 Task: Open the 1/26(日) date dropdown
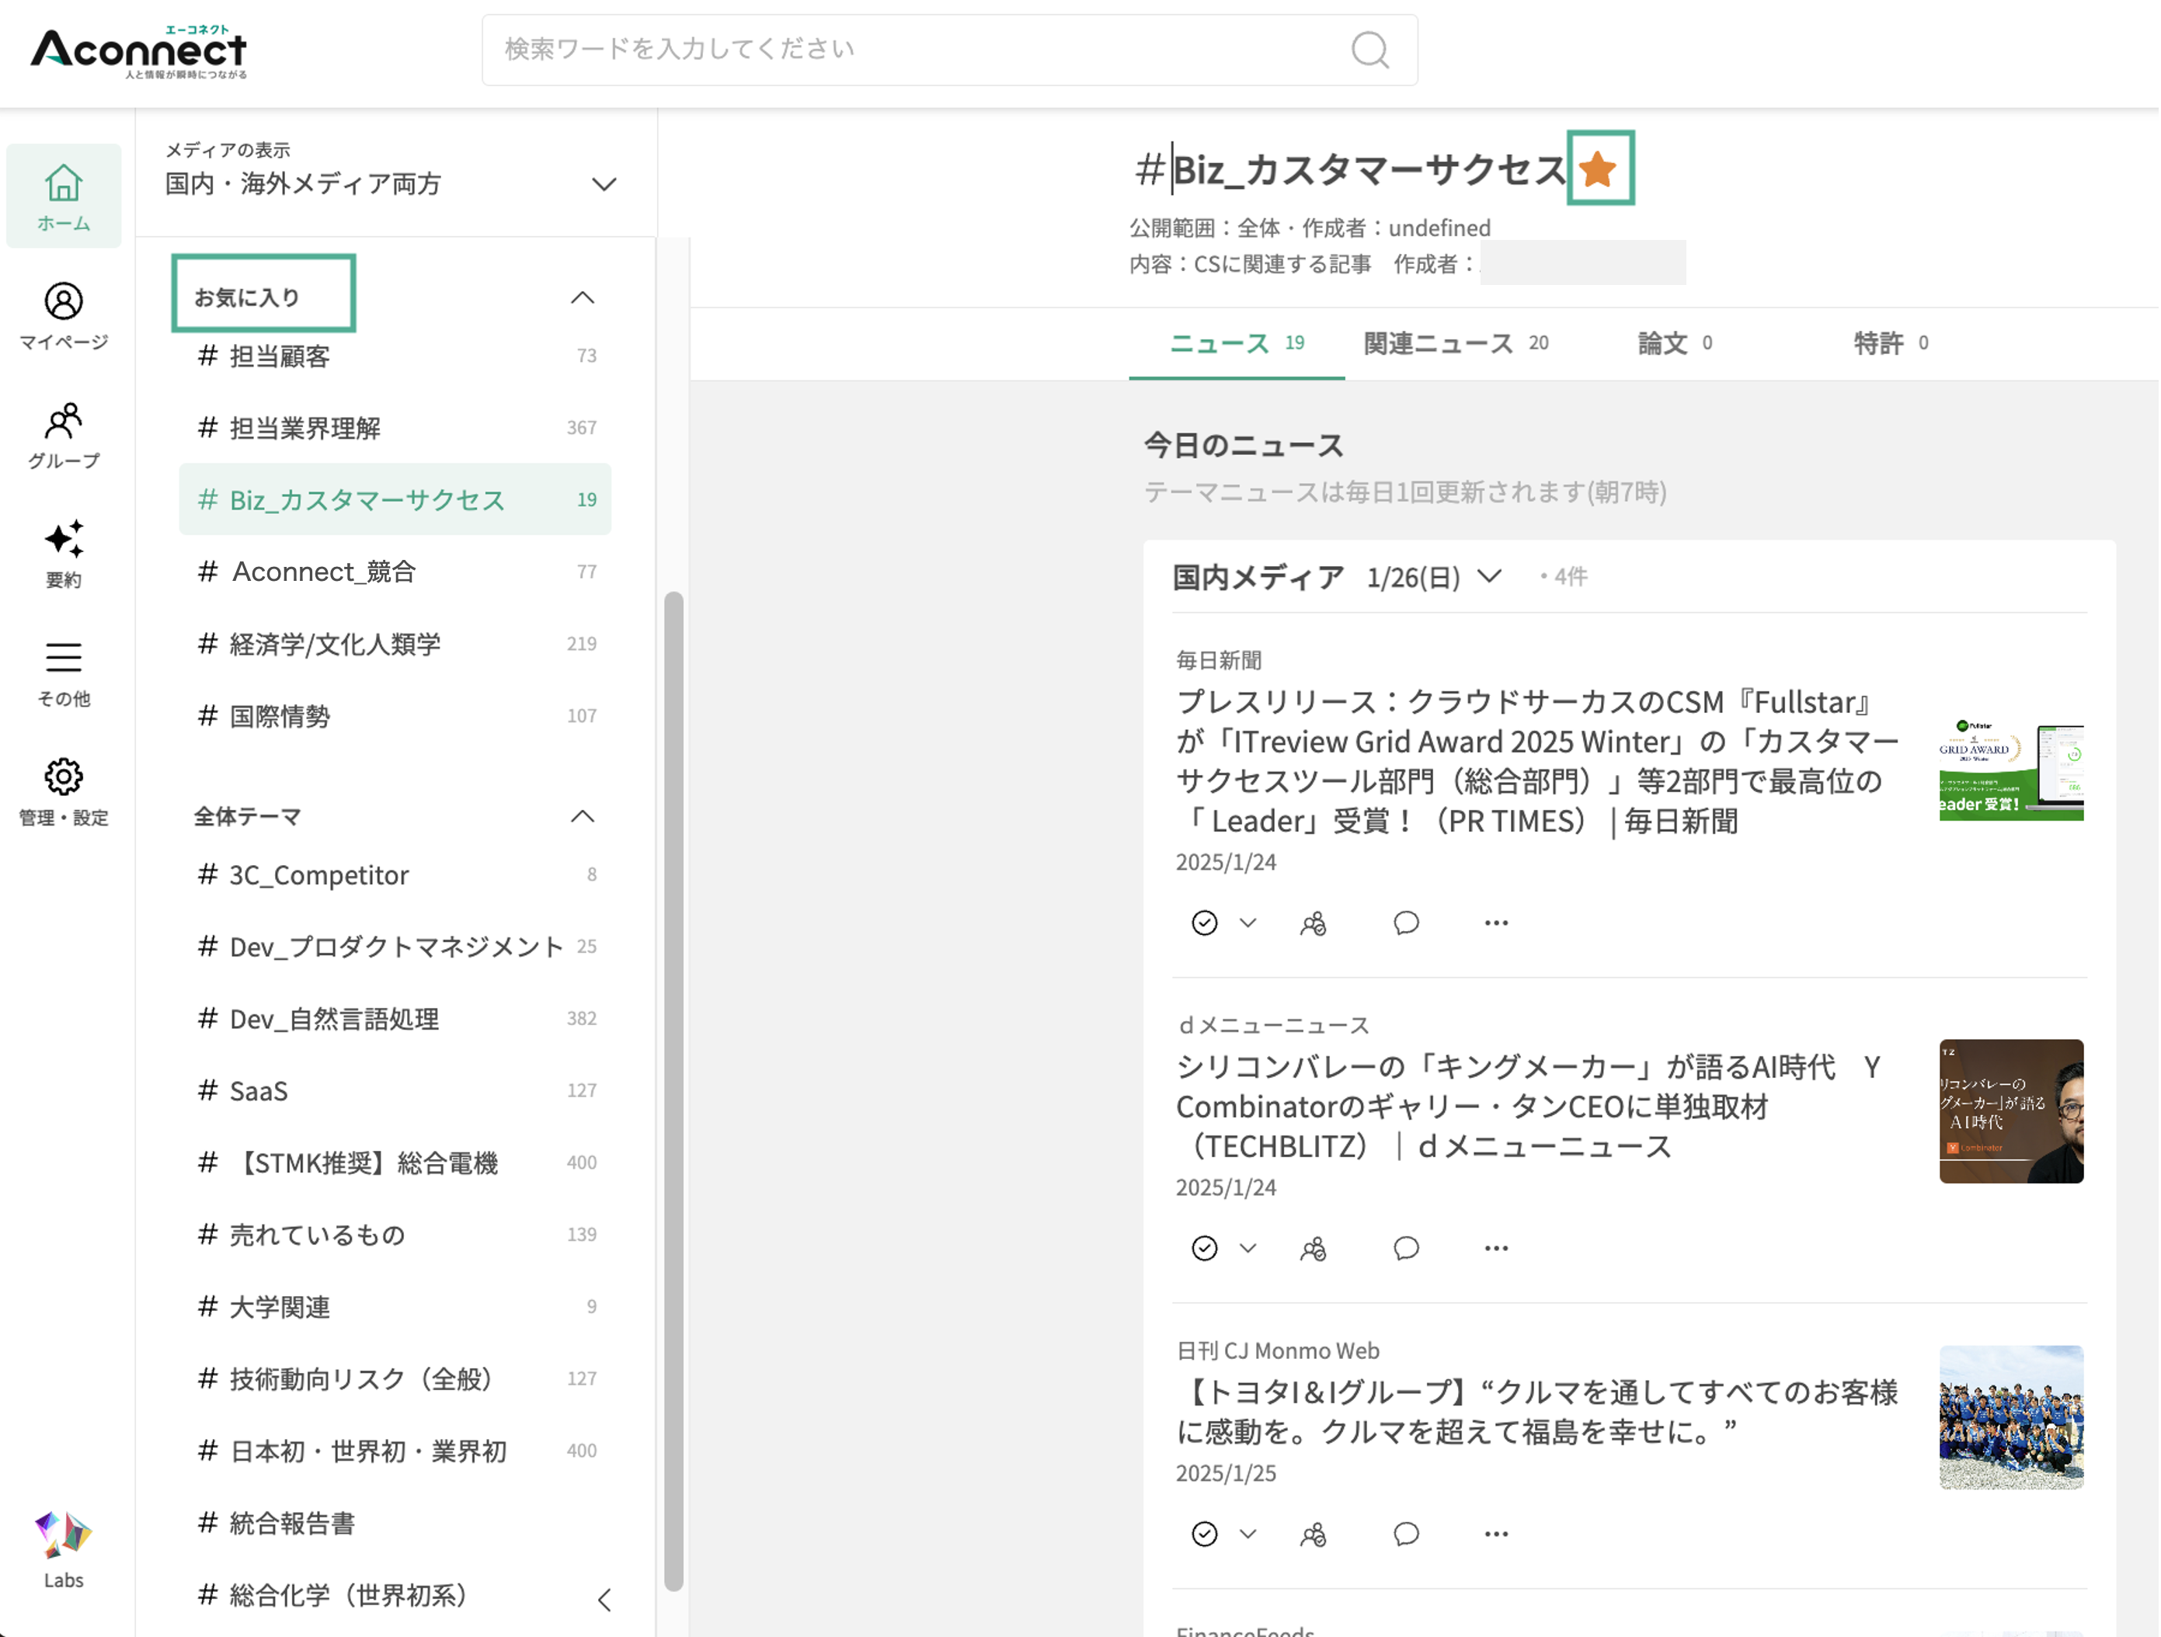pyautogui.click(x=1433, y=577)
